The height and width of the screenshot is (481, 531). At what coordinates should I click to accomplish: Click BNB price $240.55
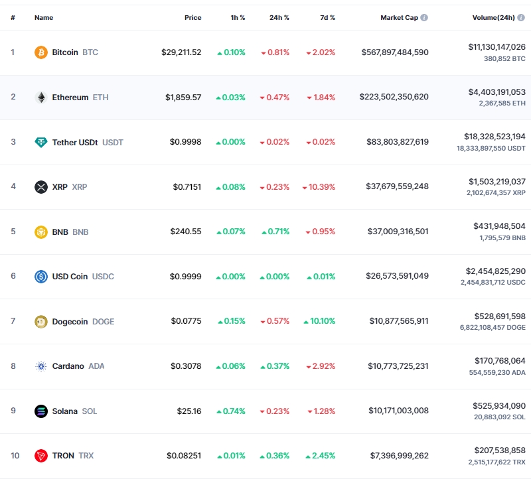pos(186,232)
